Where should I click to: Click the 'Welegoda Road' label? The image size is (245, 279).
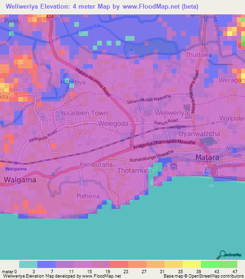point(43,136)
